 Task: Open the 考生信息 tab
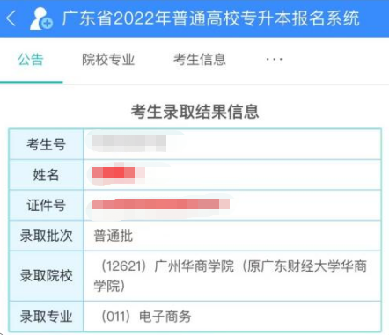tap(200, 60)
